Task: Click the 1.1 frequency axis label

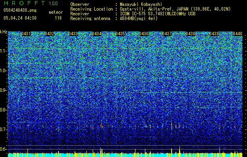Action: [x=4, y=51]
